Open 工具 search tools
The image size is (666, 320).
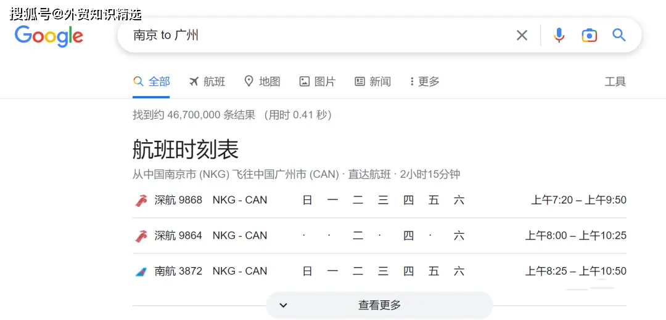[615, 81]
